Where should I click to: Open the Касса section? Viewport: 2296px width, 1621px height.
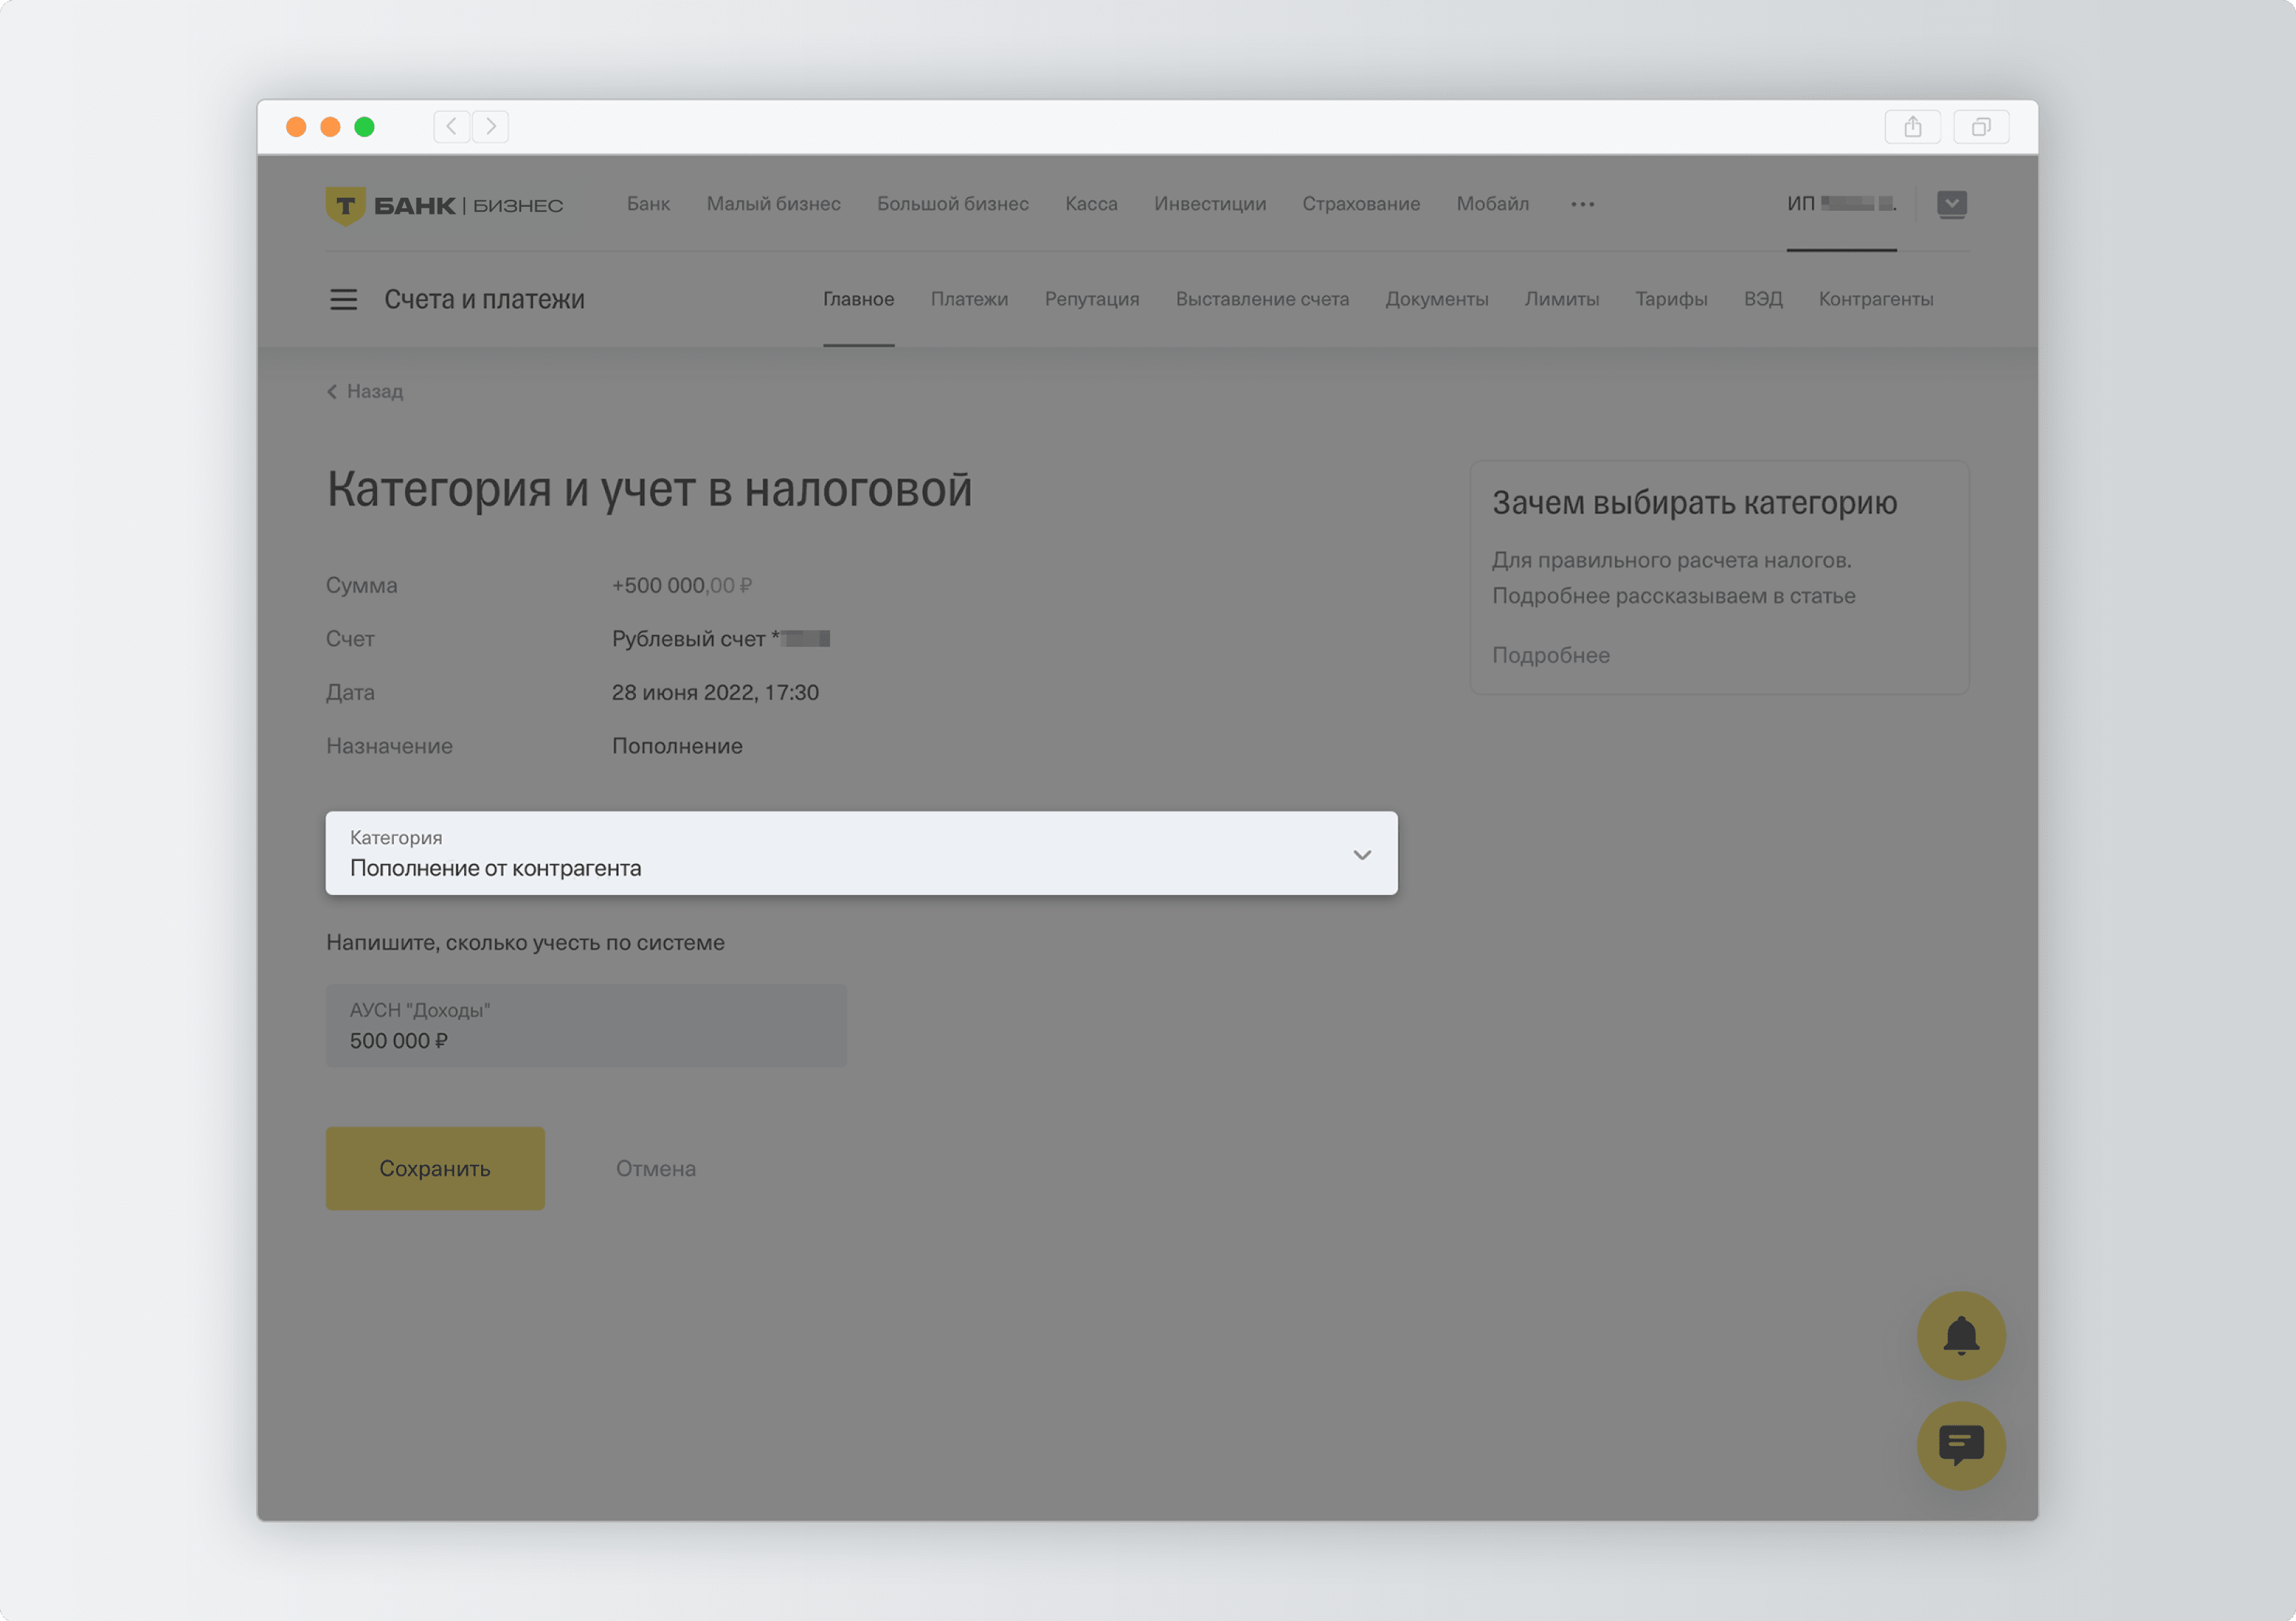click(x=1091, y=204)
